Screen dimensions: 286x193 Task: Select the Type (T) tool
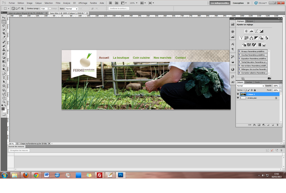(4, 77)
